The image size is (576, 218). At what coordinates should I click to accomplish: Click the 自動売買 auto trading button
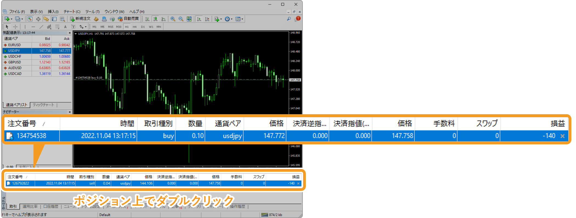[x=128, y=19]
